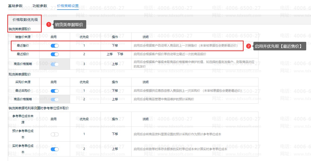Turn off the 最近采购价 switch
The height and width of the screenshot is (161, 311).
pyautogui.click(x=55, y=91)
